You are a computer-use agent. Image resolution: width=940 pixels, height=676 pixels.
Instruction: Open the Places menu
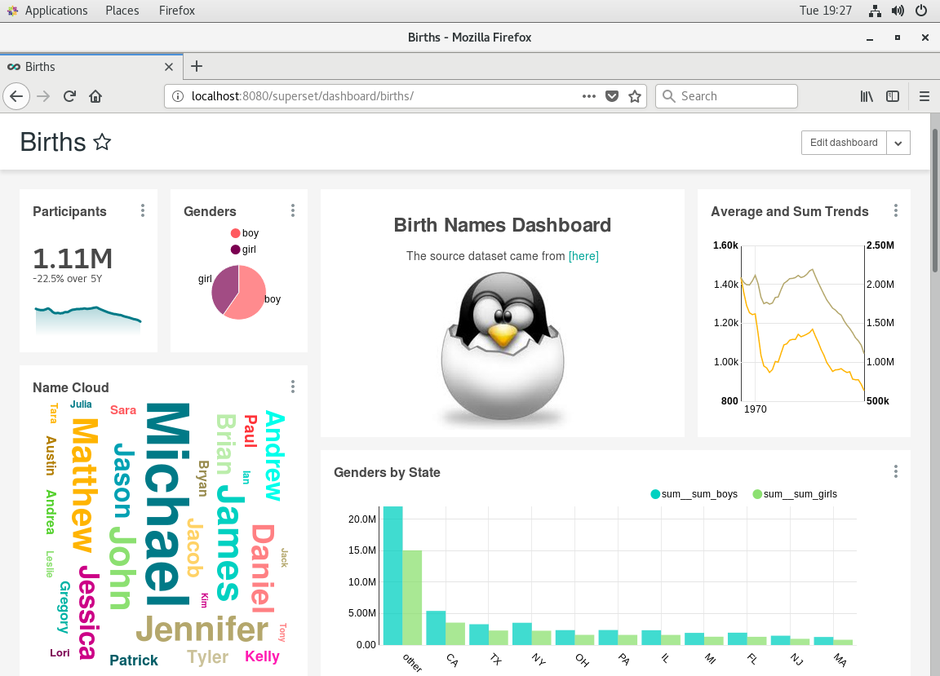point(122,11)
